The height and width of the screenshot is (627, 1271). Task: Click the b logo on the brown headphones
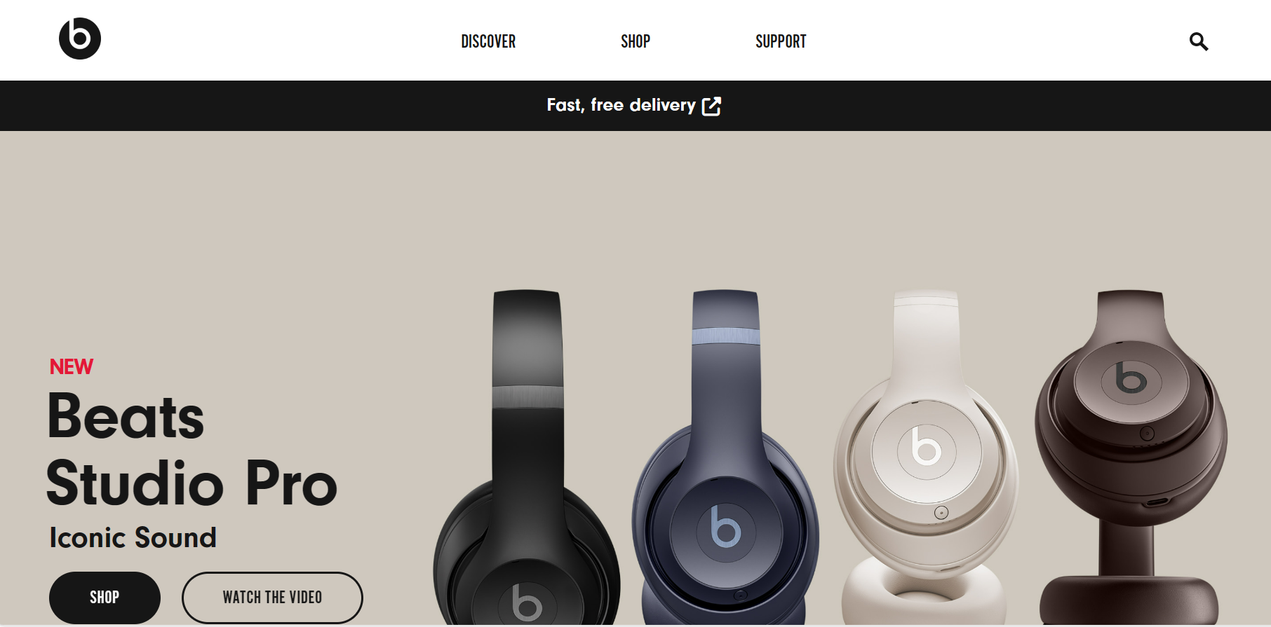point(1131,378)
